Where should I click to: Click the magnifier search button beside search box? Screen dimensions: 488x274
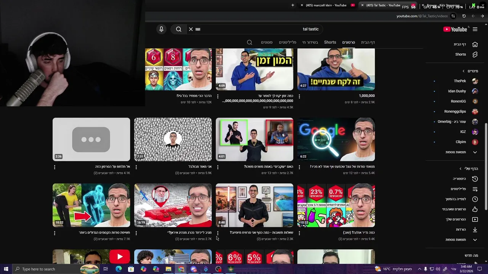[x=178, y=29]
